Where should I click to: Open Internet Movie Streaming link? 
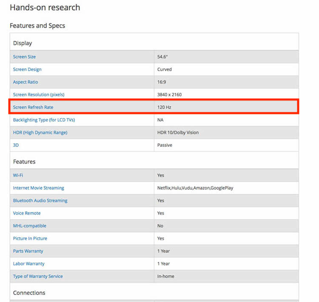pos(39,188)
